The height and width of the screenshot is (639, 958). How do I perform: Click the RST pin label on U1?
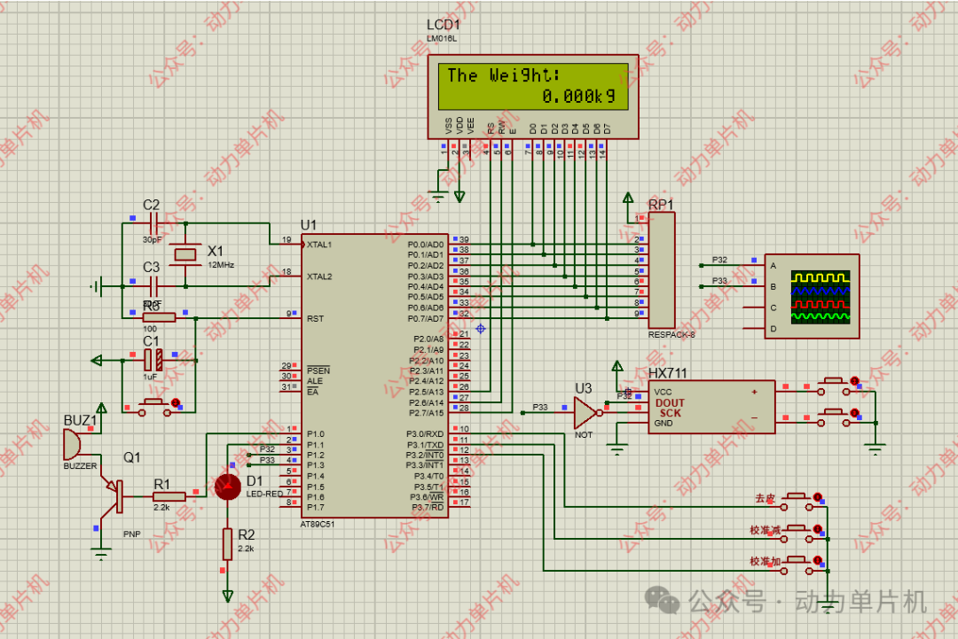tap(315, 318)
